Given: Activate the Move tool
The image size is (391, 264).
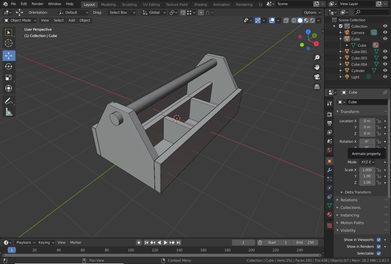Looking at the screenshot, I should coord(9,56).
